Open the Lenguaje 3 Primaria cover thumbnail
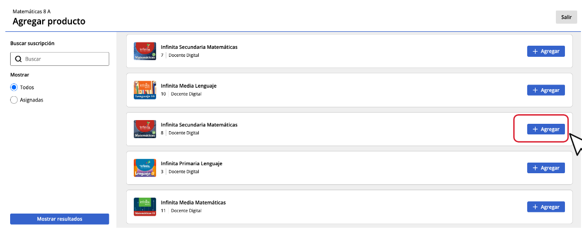Viewport: 582px width, 229px height. coord(144,167)
